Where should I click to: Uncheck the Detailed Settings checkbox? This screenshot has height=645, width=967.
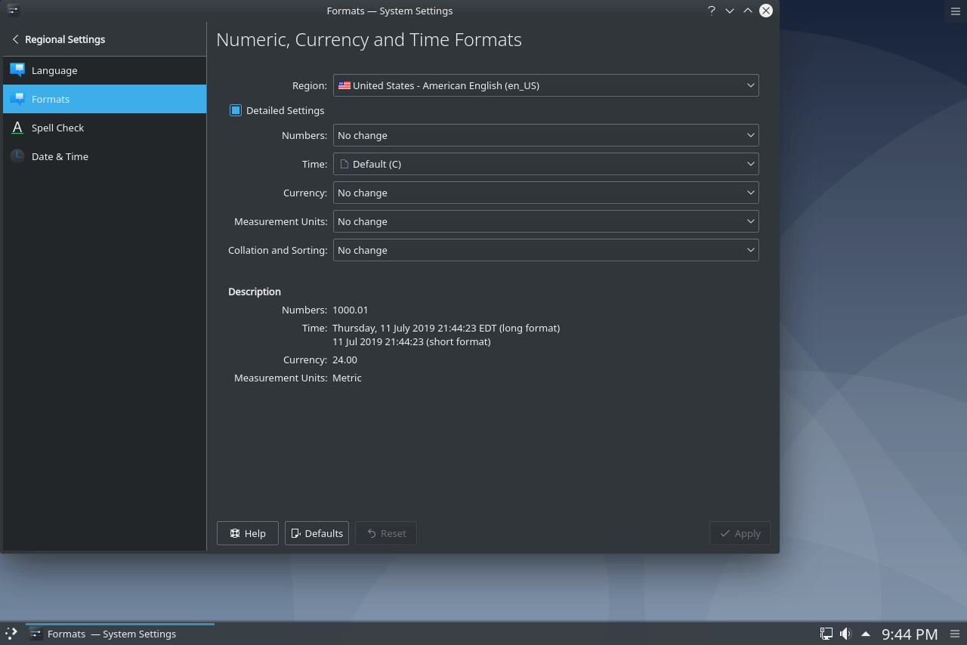236,110
